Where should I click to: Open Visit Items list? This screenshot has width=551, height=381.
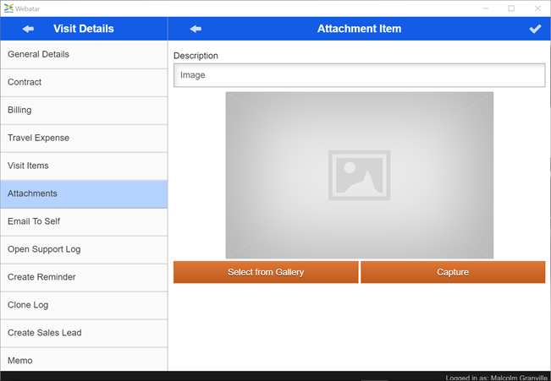pos(84,166)
